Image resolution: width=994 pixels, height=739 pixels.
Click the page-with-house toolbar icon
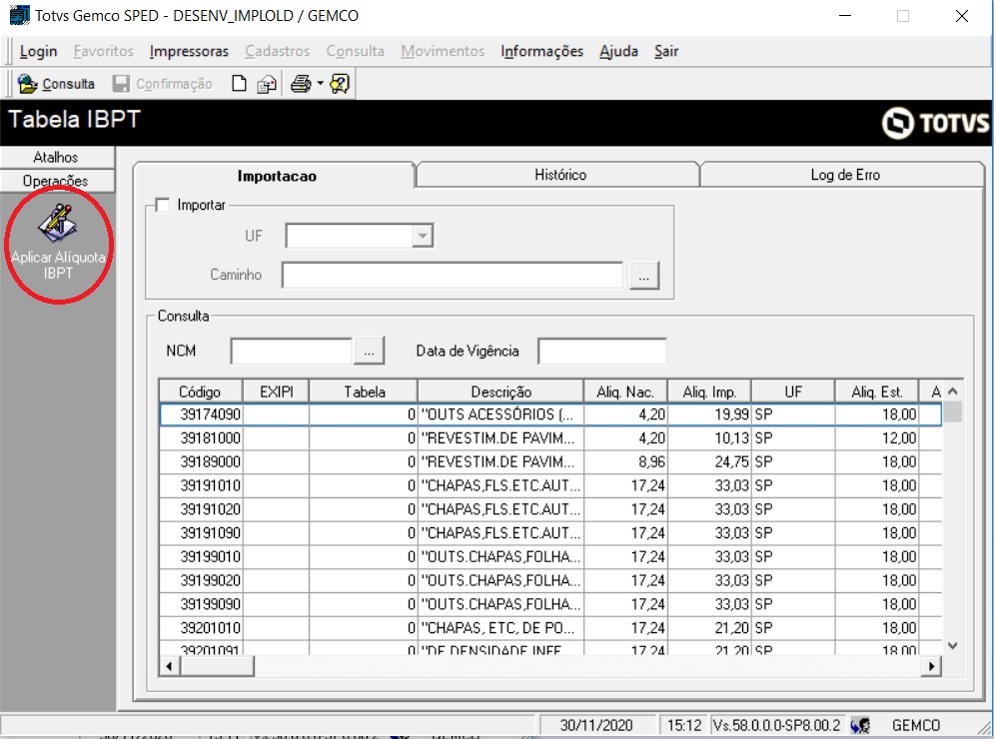click(267, 84)
